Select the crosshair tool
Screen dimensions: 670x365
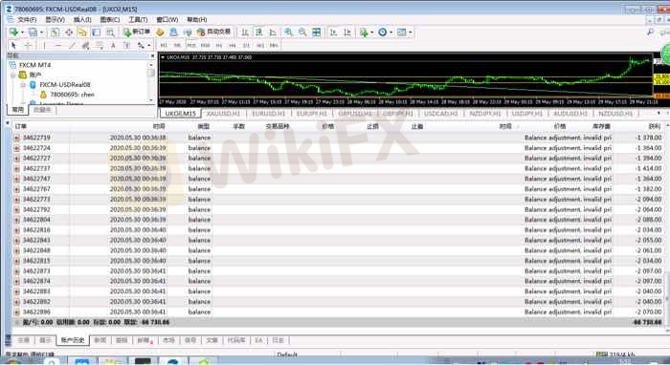point(28,45)
